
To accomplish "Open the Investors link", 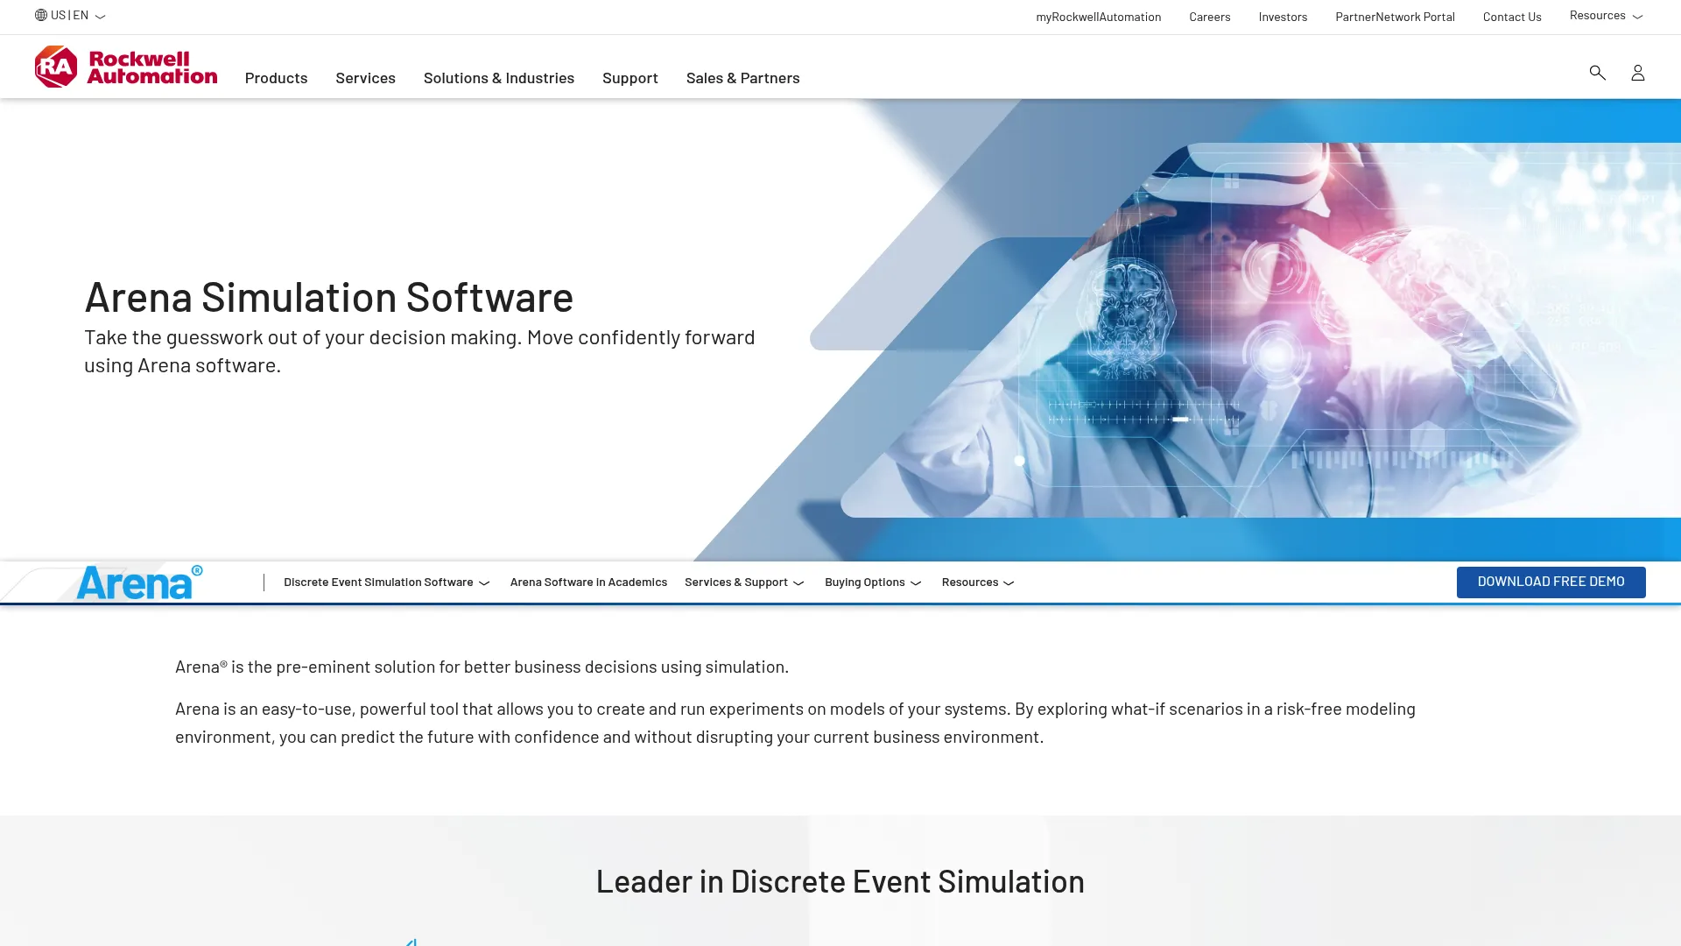I will (1283, 17).
